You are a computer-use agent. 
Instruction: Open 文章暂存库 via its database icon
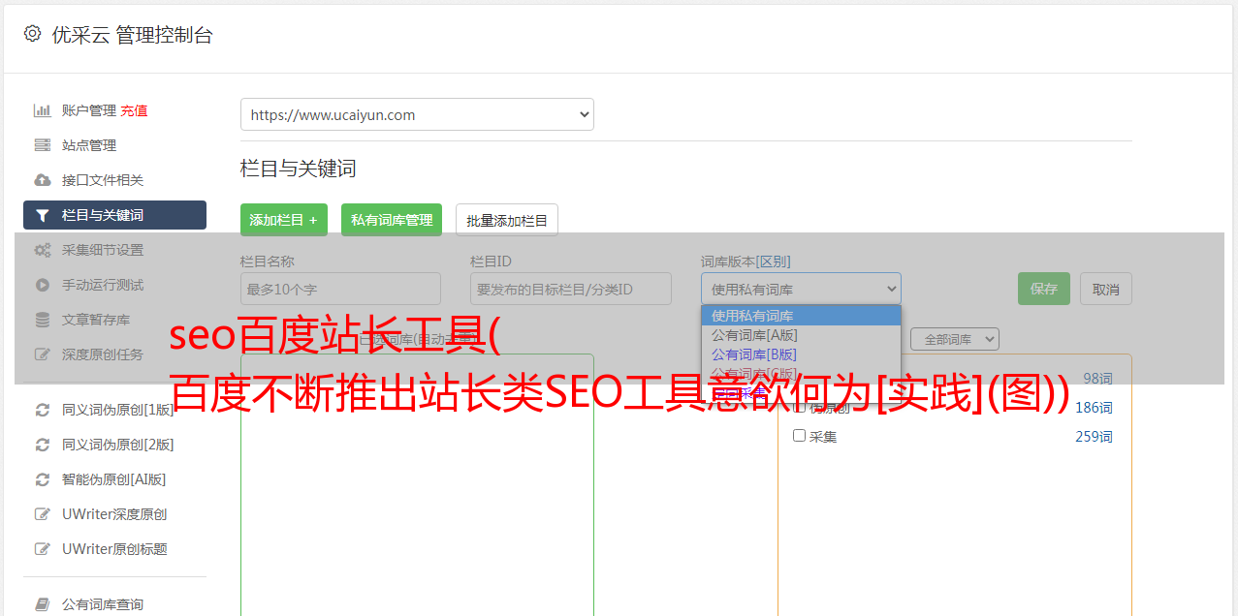click(43, 320)
